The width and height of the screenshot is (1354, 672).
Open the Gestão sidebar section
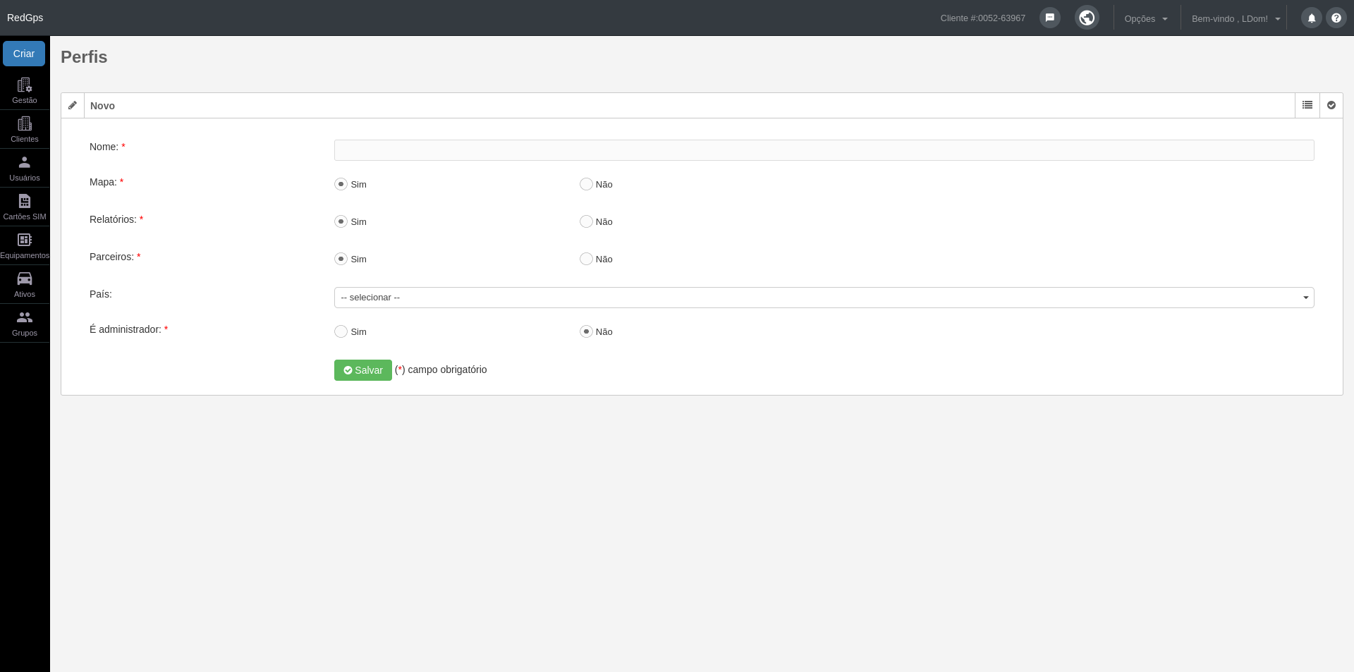(25, 90)
